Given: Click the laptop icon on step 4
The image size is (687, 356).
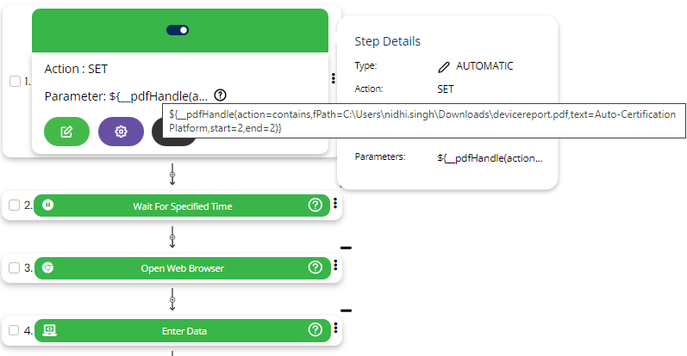Looking at the screenshot, I should (x=48, y=330).
